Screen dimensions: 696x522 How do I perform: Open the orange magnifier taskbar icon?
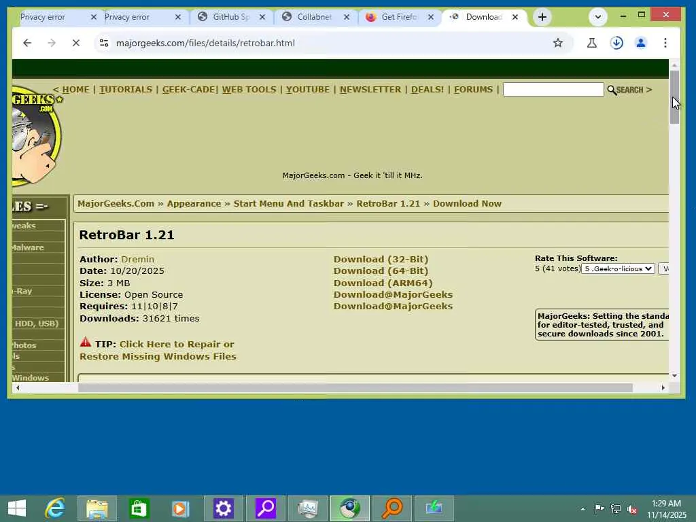pos(392,508)
